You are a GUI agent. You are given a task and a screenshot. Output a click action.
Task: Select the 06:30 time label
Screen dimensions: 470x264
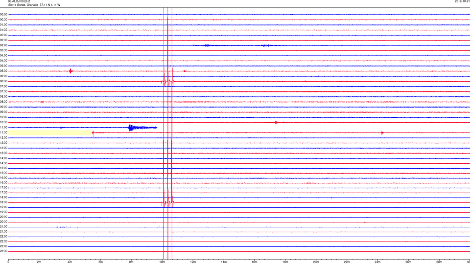[x=3, y=81]
